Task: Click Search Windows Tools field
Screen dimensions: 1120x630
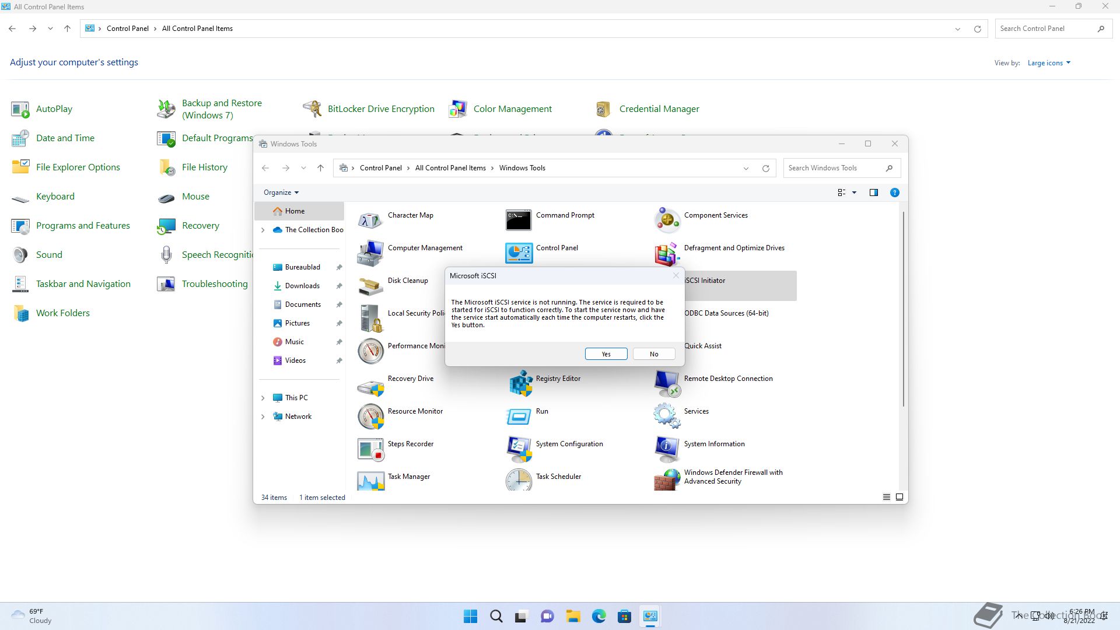Action: (x=842, y=168)
